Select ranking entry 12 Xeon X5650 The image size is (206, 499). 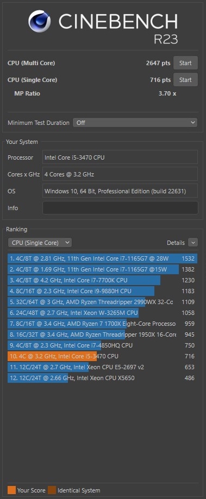pyautogui.click(x=102, y=378)
